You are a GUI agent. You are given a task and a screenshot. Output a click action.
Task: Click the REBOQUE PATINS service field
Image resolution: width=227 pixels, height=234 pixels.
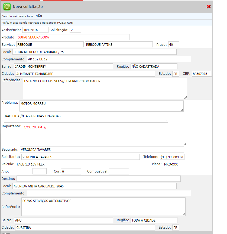(119, 44)
